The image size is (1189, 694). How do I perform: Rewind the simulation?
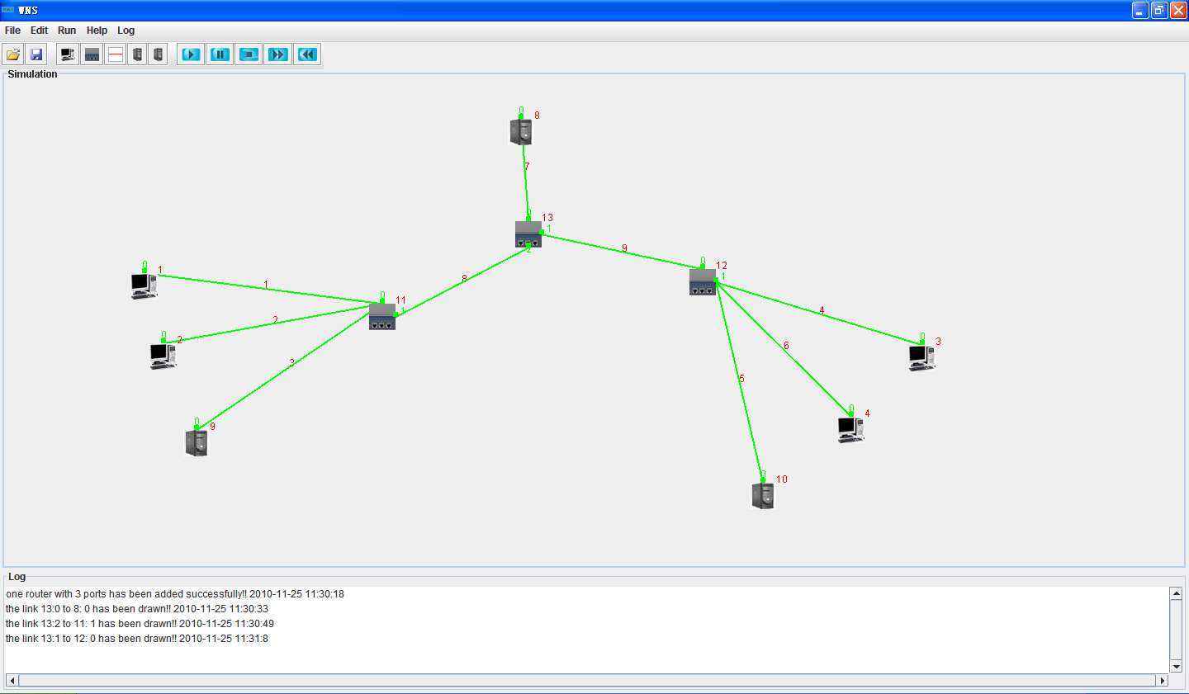307,54
